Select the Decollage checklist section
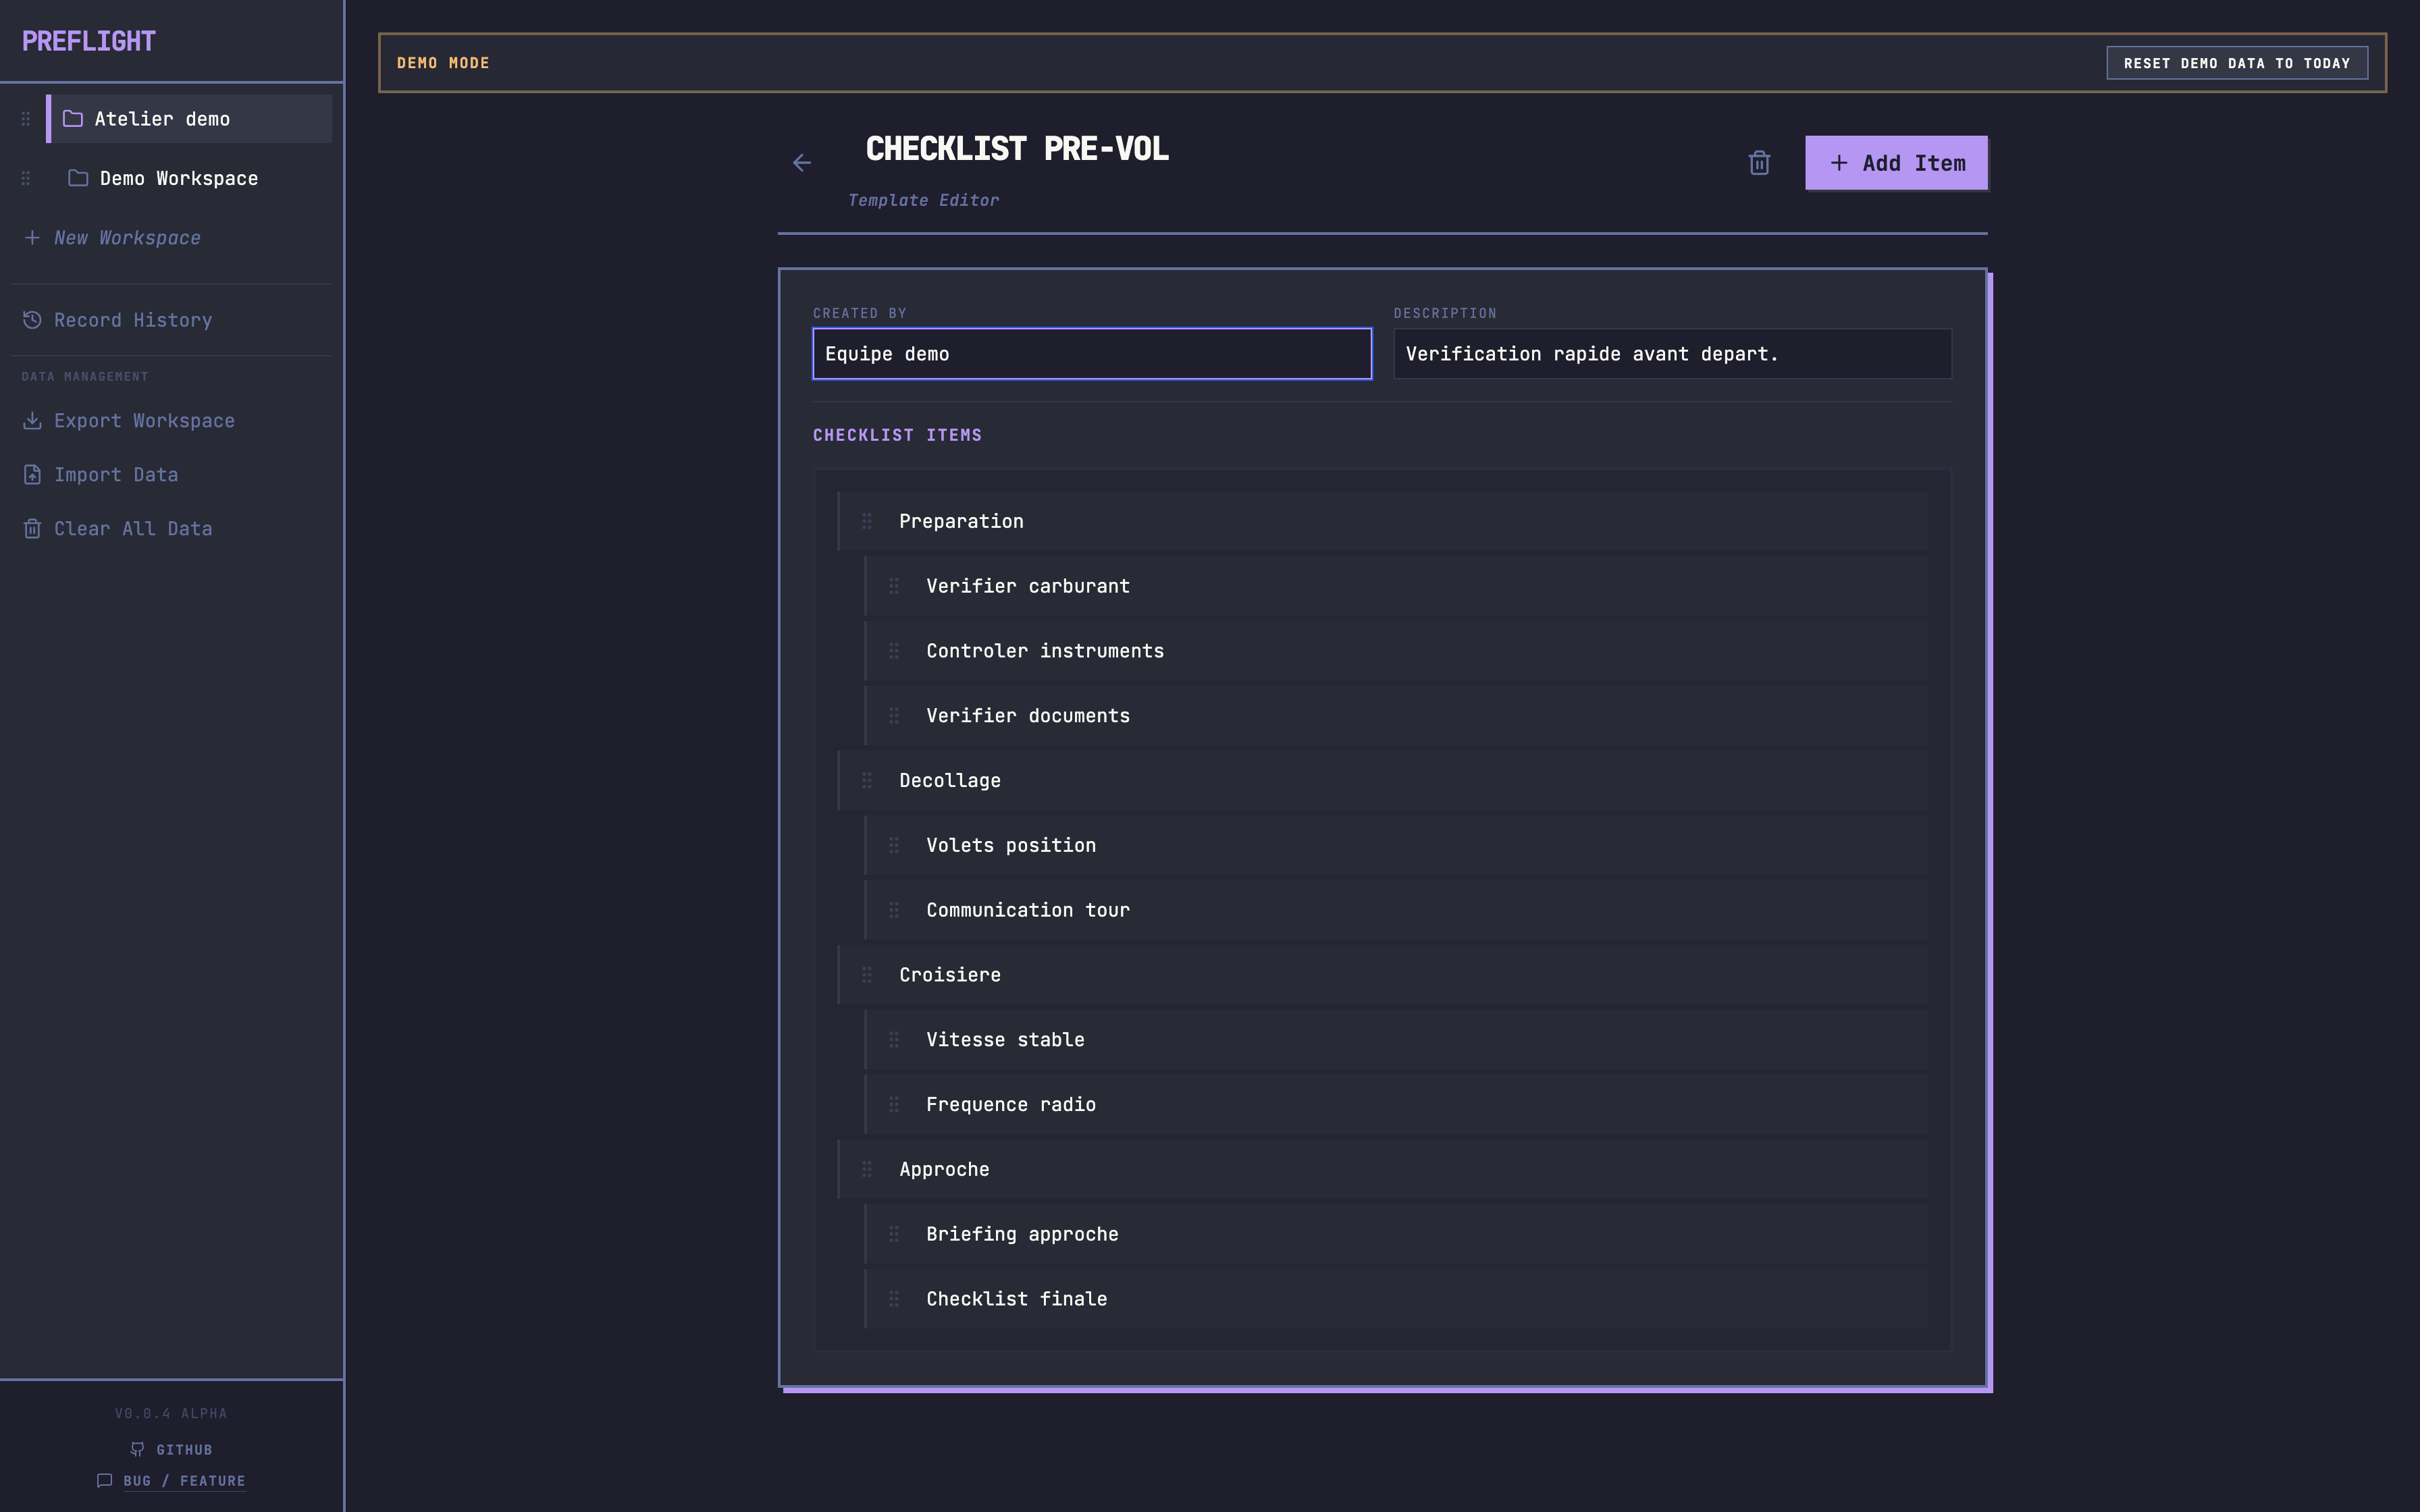The height and width of the screenshot is (1512, 2420). click(950, 780)
